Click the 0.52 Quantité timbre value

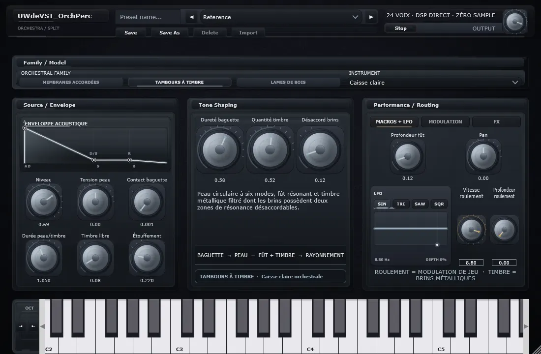[x=270, y=180]
